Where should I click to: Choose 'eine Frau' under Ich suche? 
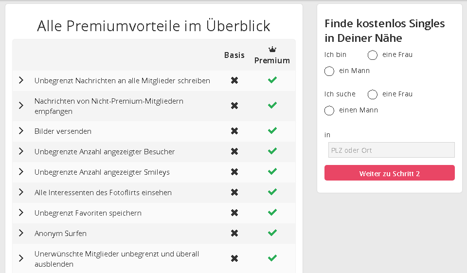[373, 94]
